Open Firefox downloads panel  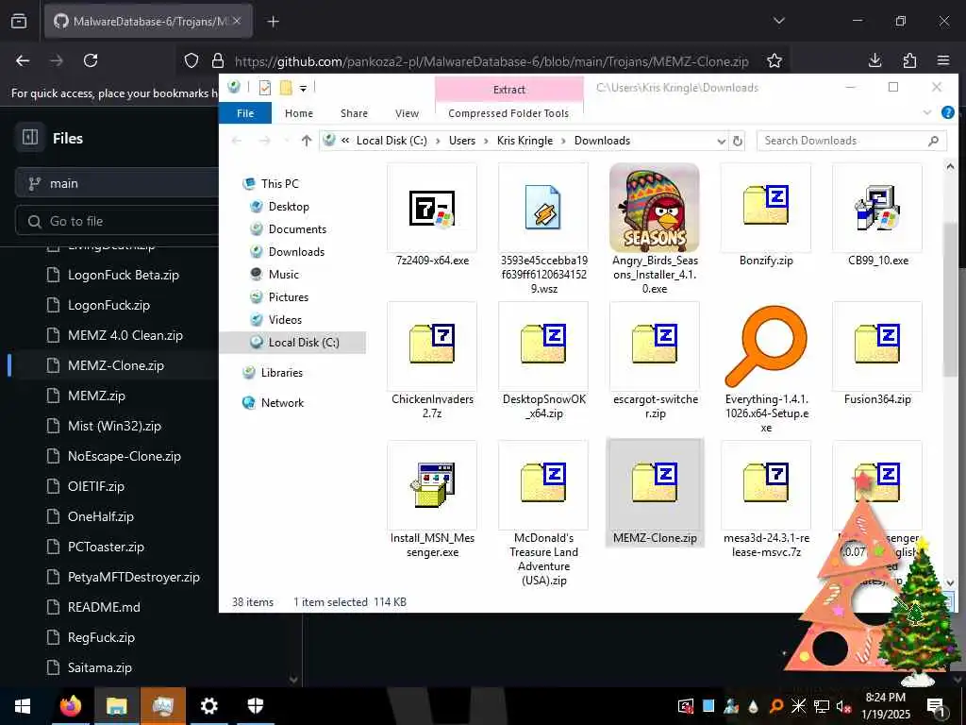click(874, 60)
